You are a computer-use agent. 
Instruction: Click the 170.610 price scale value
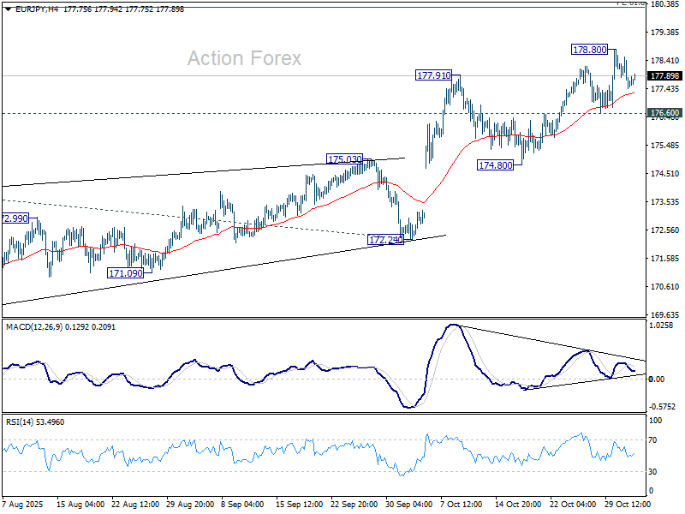[x=665, y=287]
